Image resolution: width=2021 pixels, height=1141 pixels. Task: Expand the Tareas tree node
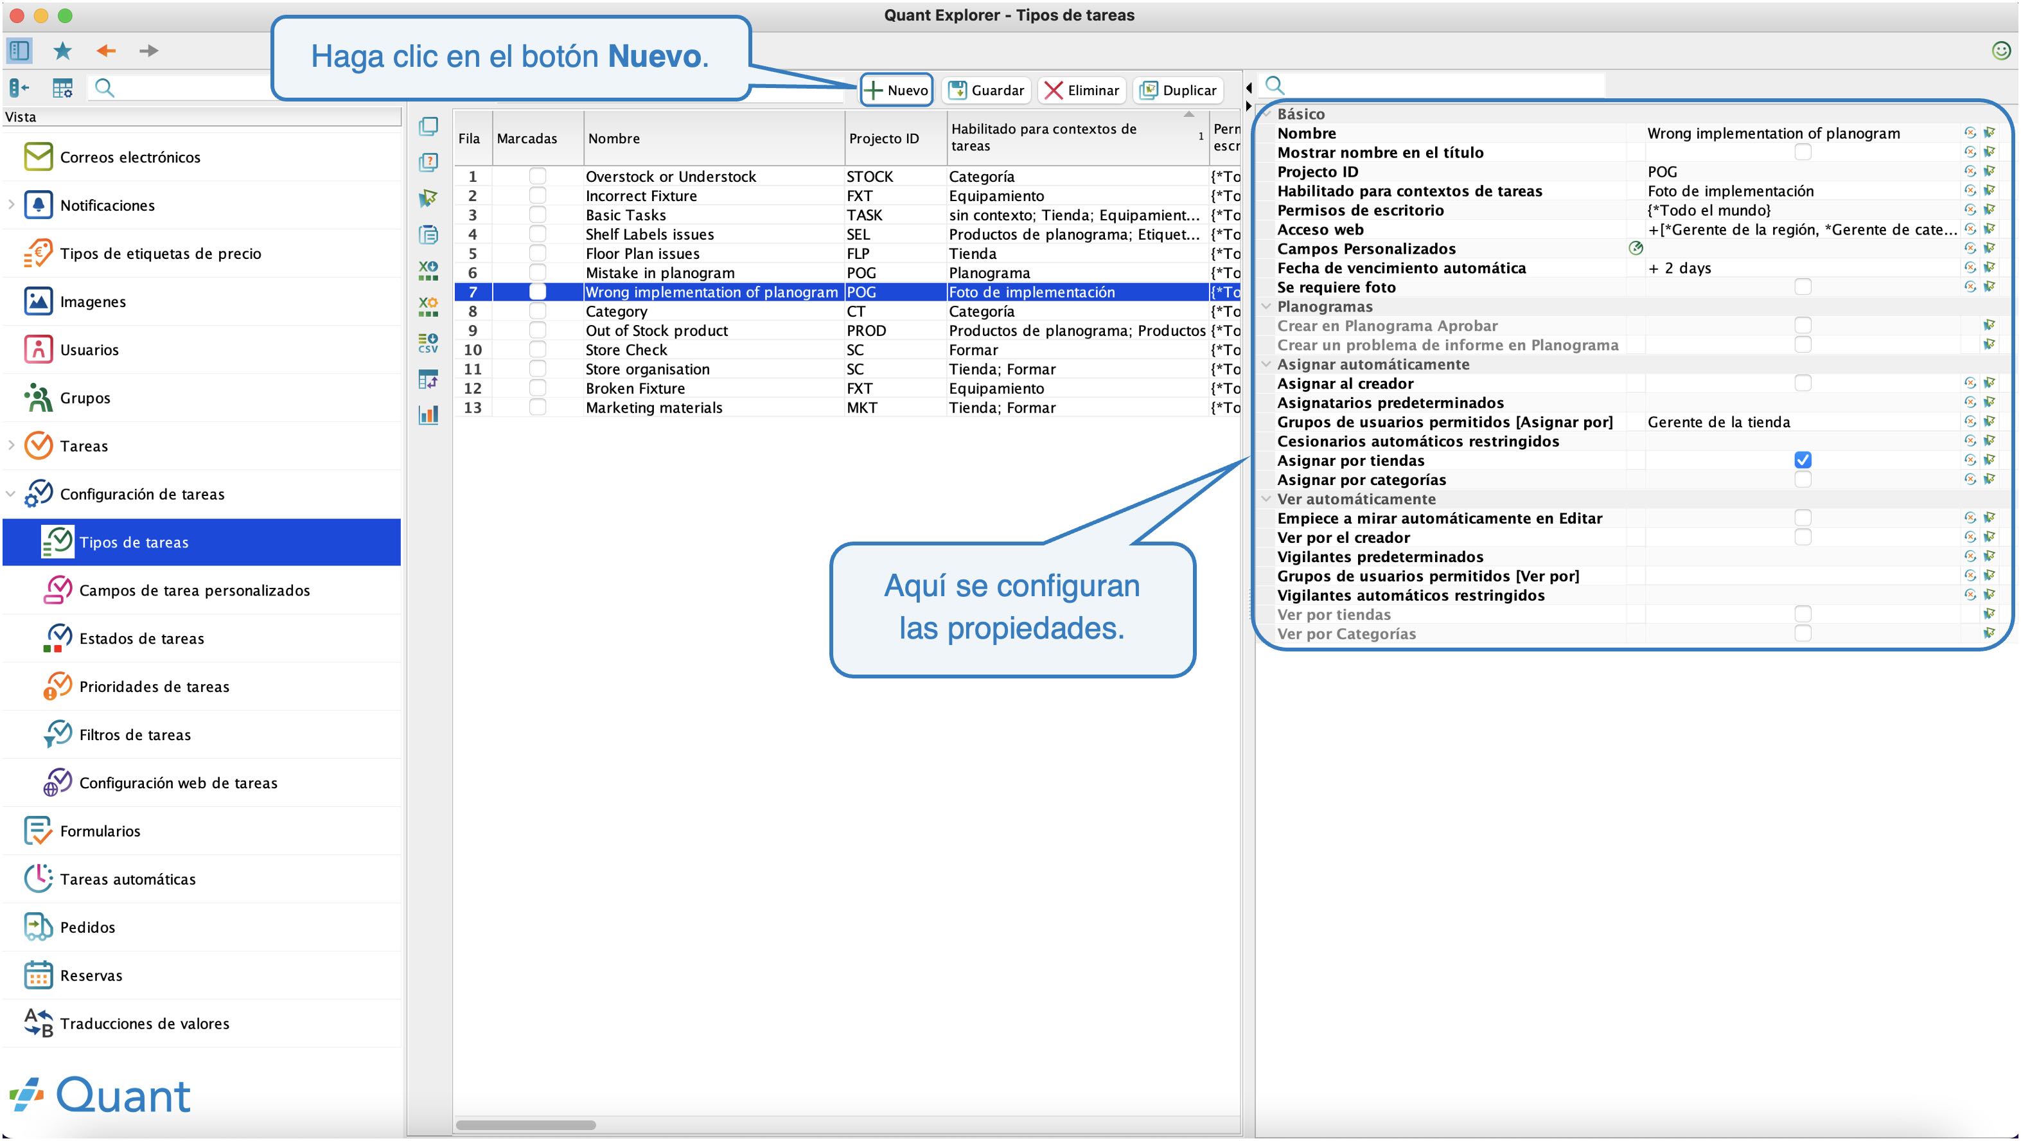click(11, 446)
